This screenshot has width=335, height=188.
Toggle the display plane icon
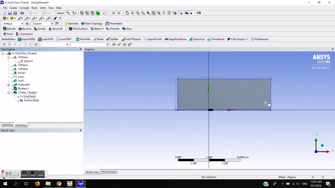[181, 13]
